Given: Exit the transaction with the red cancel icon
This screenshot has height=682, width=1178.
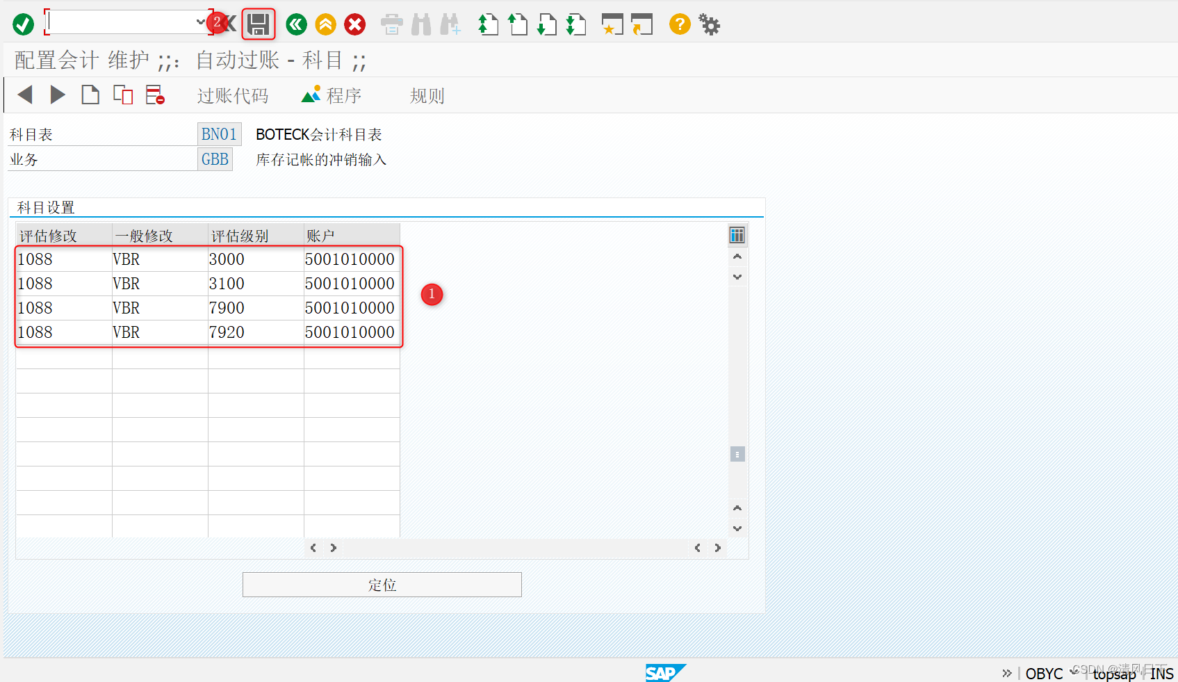Looking at the screenshot, I should tap(354, 24).
